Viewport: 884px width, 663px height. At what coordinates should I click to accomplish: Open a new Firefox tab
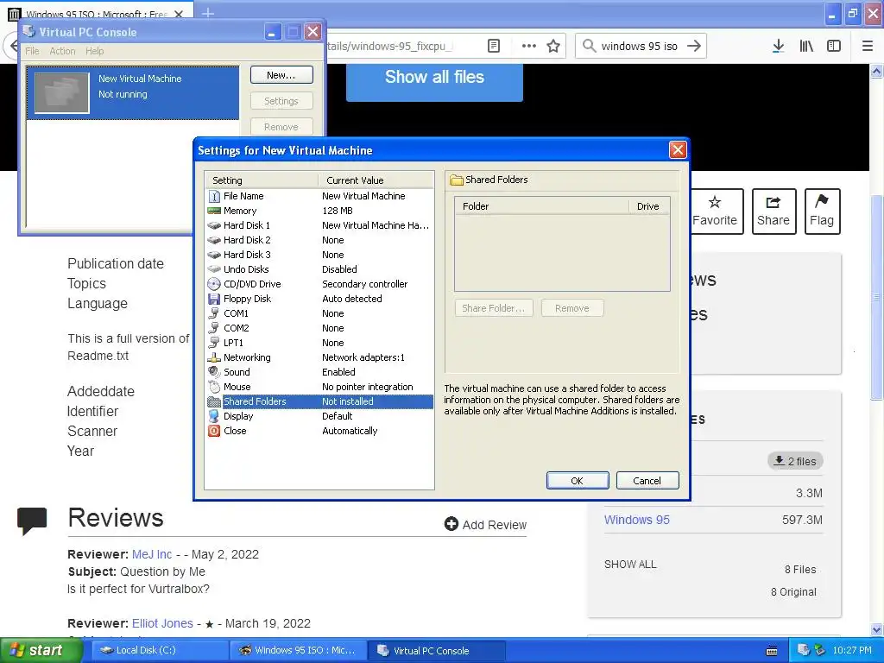(208, 12)
